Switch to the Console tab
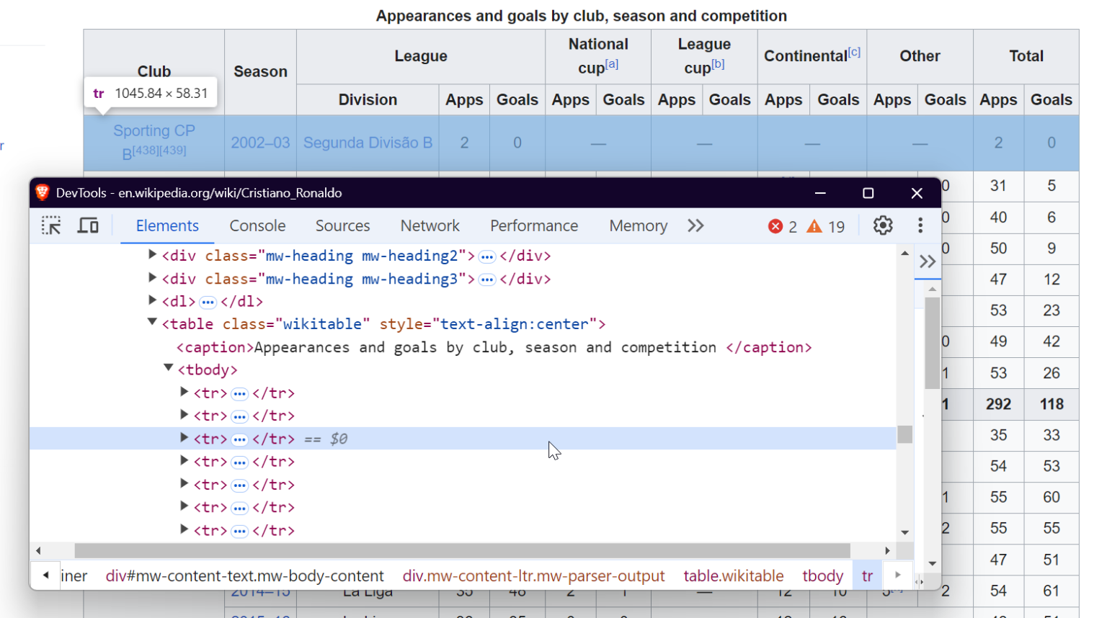 coord(257,225)
